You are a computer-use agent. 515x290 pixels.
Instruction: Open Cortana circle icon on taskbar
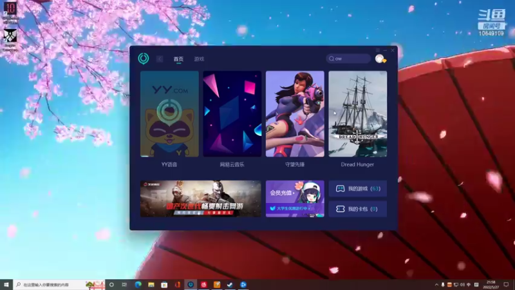pyautogui.click(x=111, y=284)
